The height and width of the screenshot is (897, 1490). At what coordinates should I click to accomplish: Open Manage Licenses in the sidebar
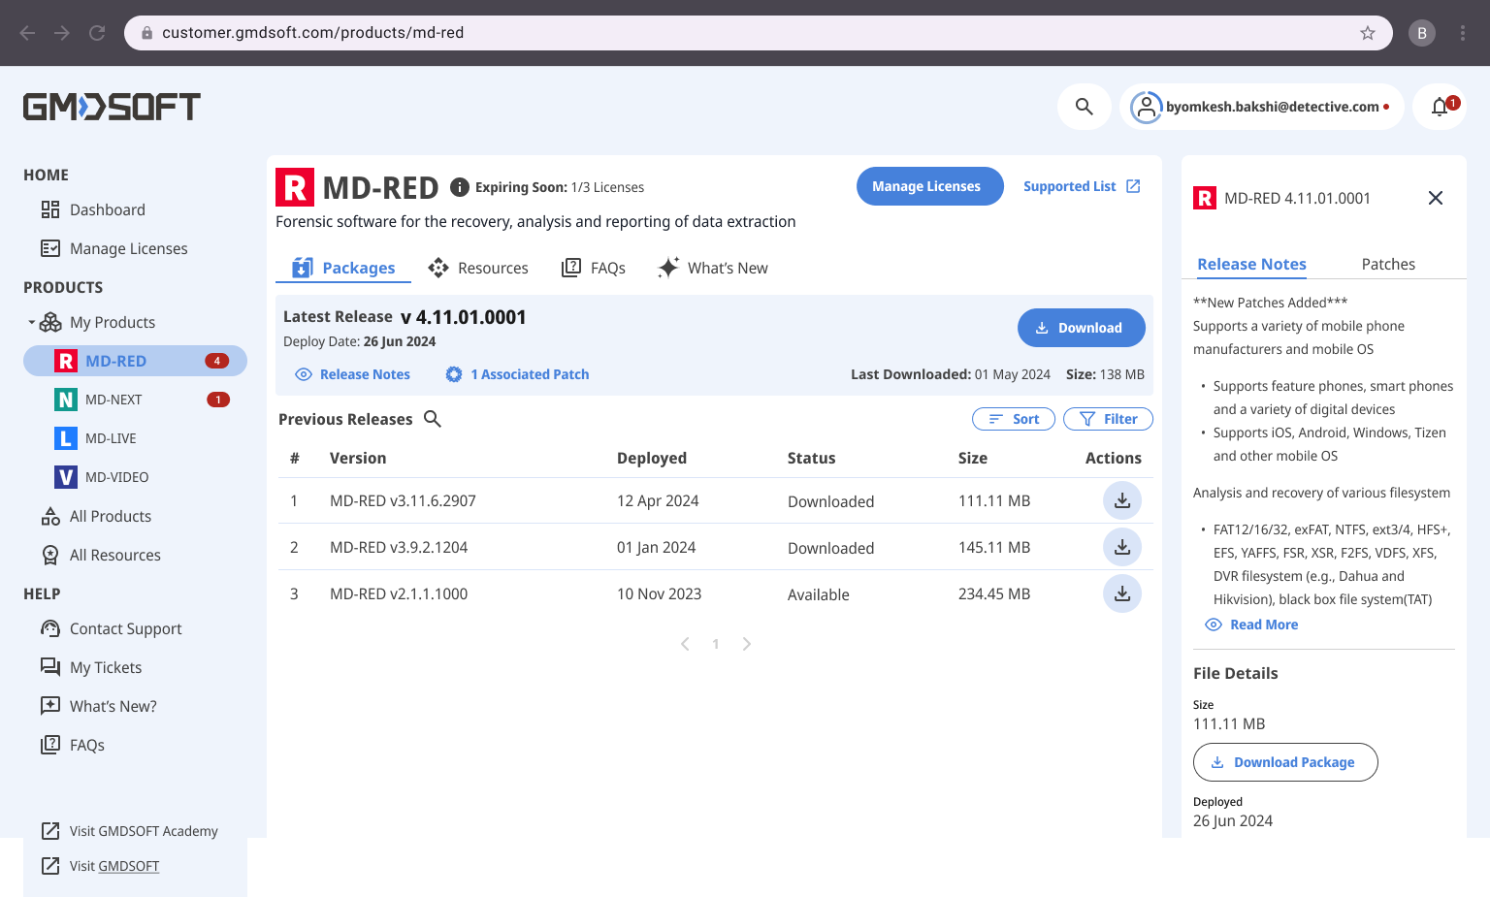114,248
